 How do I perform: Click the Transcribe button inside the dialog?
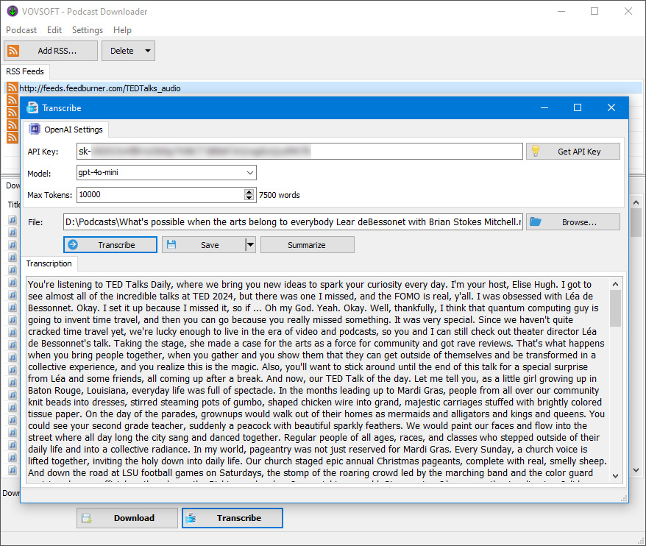(x=110, y=245)
